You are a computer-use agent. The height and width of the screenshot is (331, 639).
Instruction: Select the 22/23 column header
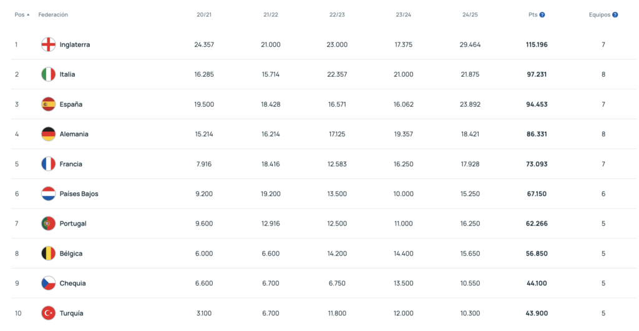coord(337,14)
